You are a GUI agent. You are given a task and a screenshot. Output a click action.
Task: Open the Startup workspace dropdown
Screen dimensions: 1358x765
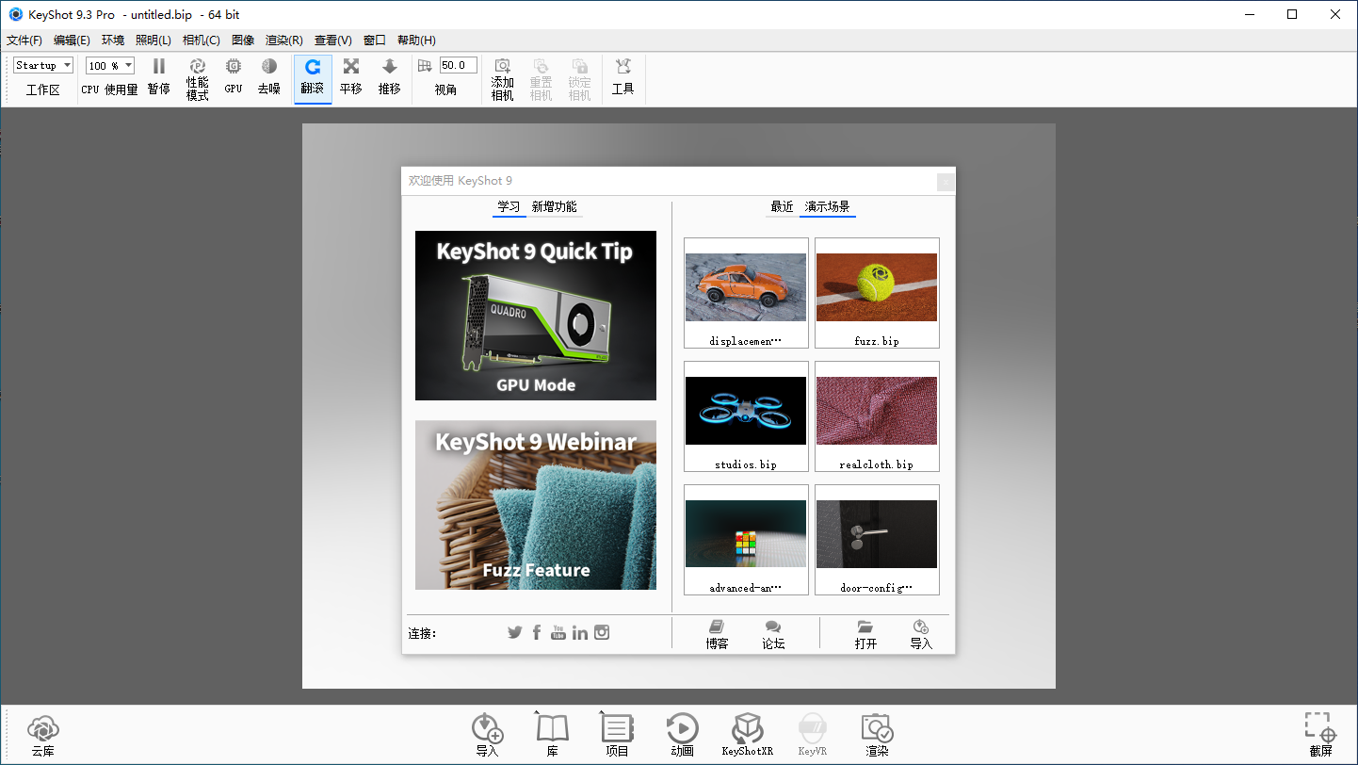point(43,65)
